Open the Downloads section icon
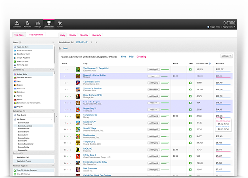The width and height of the screenshot is (248, 178). [x=17, y=23]
